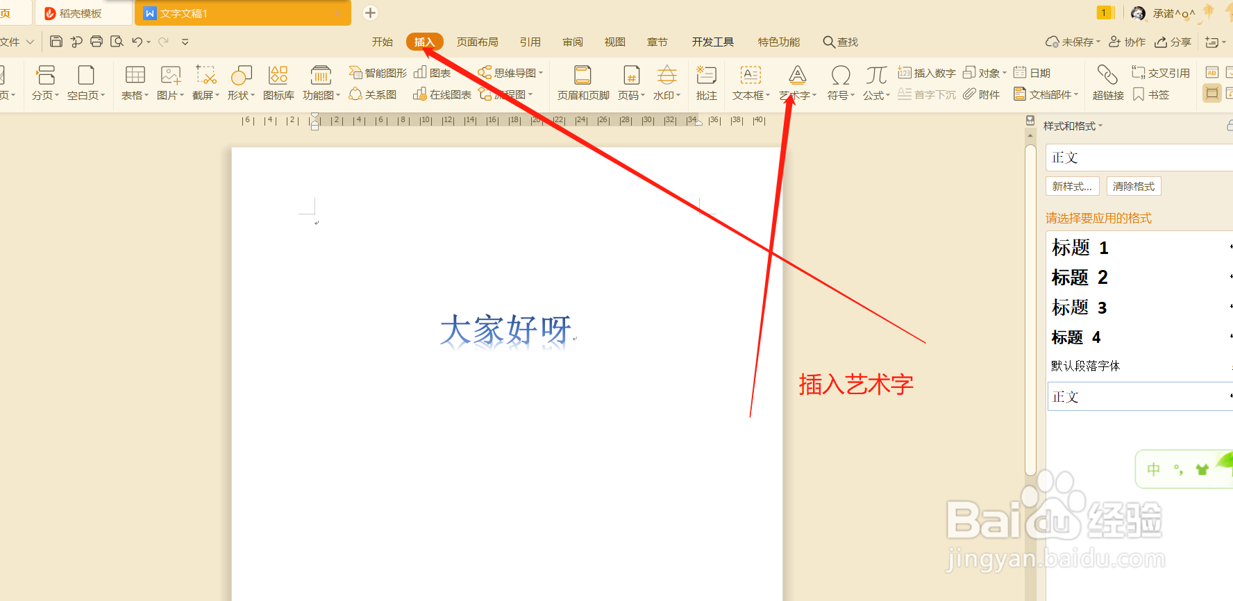Click the 协作 collaborate button

coord(1127,42)
